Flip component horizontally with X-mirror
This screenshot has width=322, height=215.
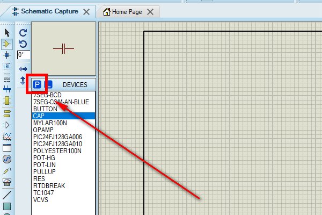23,69
